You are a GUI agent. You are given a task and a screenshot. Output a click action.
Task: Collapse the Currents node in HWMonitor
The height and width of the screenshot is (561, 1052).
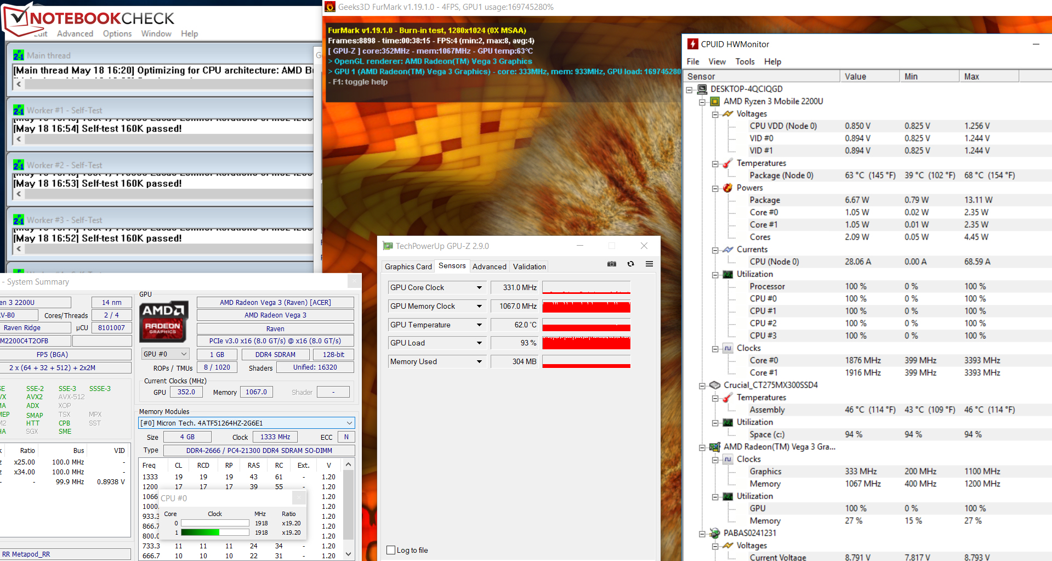pyautogui.click(x=715, y=250)
